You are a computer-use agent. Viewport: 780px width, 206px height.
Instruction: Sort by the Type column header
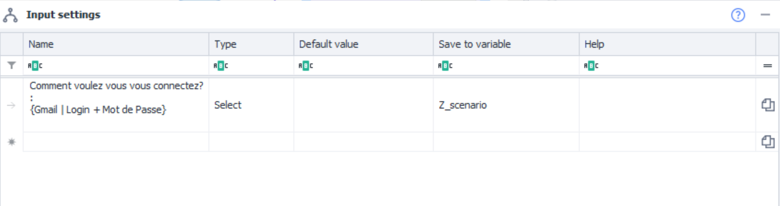pos(225,44)
